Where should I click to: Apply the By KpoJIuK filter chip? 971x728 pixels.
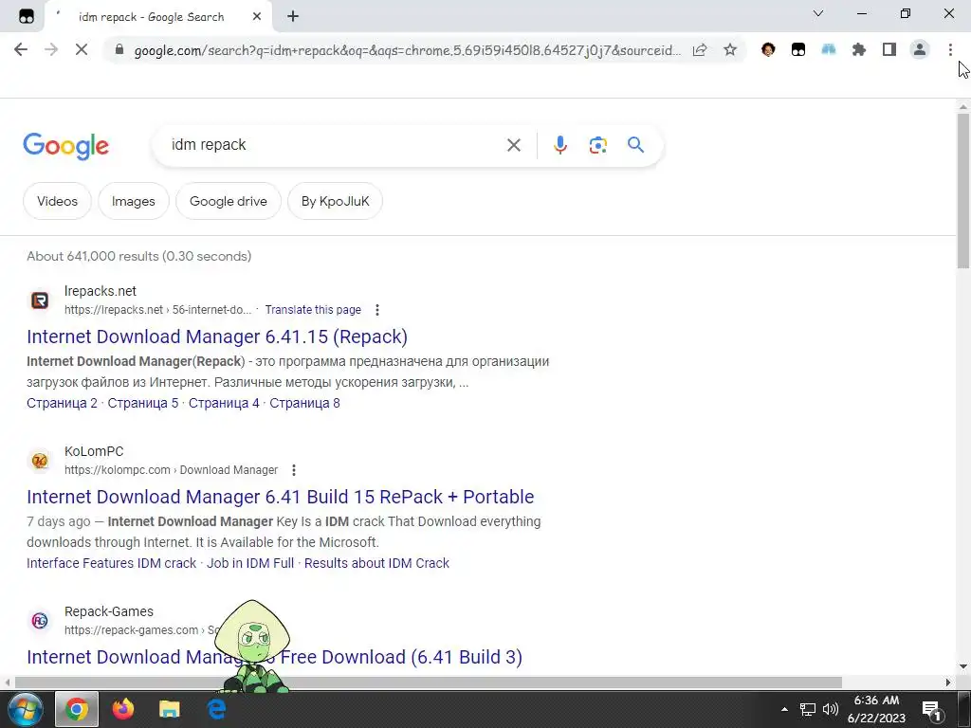(x=335, y=201)
